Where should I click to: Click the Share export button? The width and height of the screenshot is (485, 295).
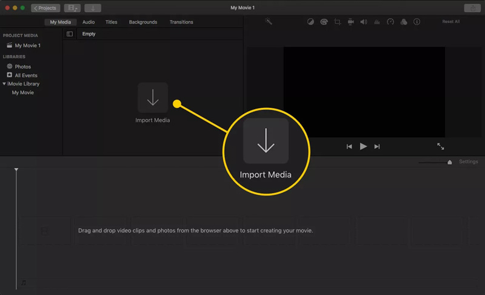click(473, 8)
